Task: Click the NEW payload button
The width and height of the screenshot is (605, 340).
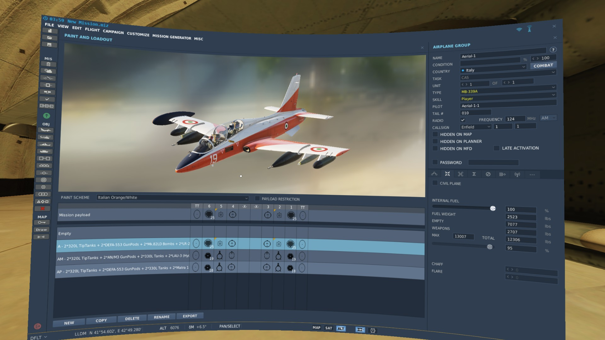Action: click(69, 323)
